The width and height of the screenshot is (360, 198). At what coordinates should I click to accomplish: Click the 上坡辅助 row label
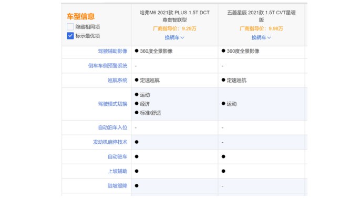[117, 171]
